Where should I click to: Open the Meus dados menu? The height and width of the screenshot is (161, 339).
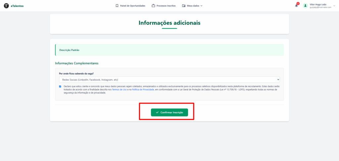pos(192,6)
